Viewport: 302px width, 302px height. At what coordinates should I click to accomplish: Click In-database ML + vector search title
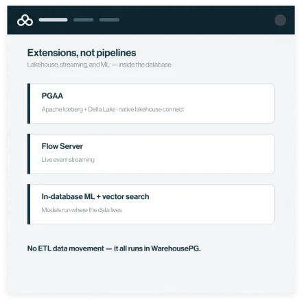point(95,196)
